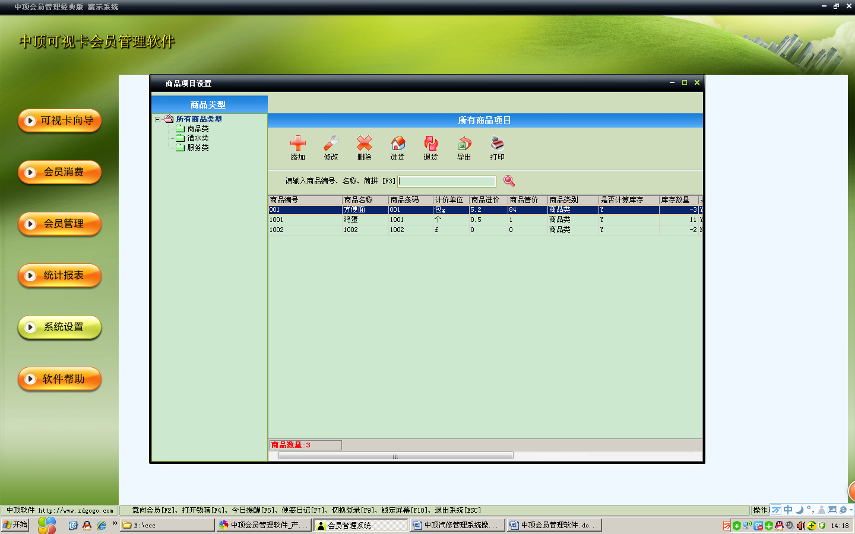The image size is (855, 534).
Task: Toggle Chinese/English input with the 中 icon
Action: (x=788, y=509)
